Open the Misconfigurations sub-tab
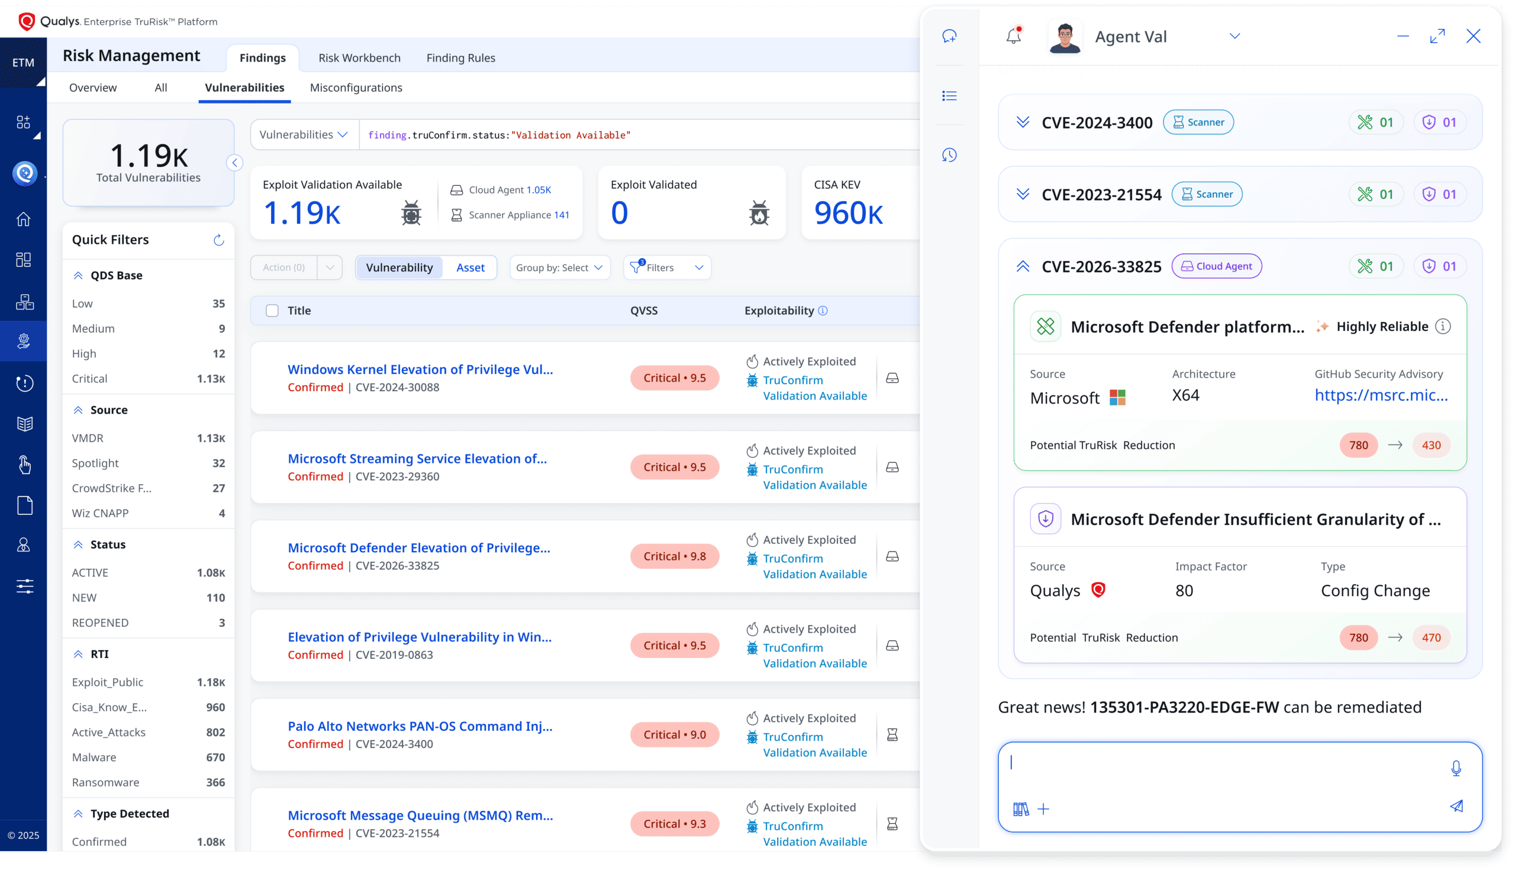The width and height of the screenshot is (1515, 870). (356, 88)
